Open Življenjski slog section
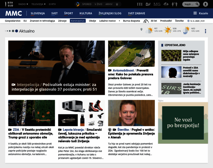The image size is (213, 168). tap(110, 13)
